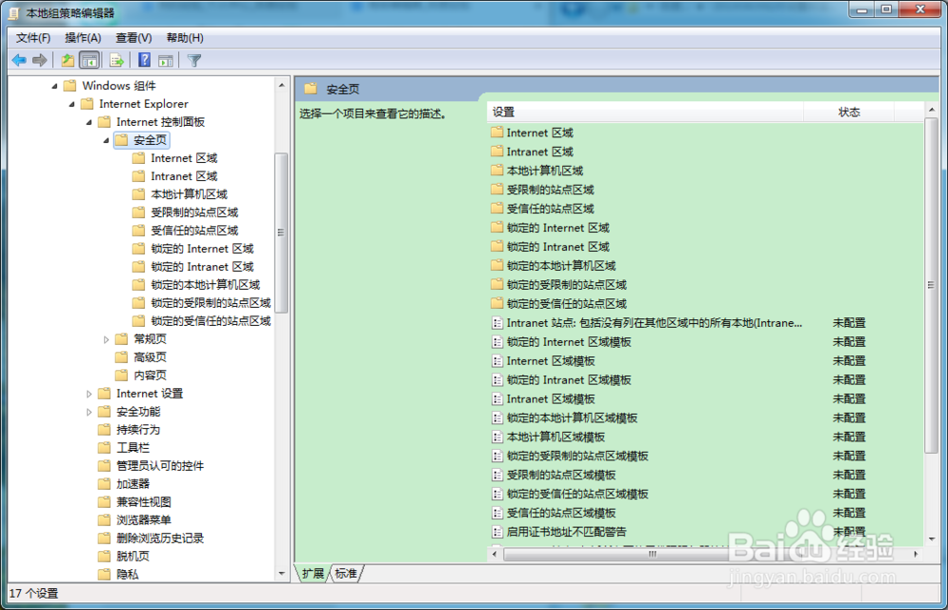The image size is (948, 610).
Task: Click the 设置 column header
Action: point(645,112)
